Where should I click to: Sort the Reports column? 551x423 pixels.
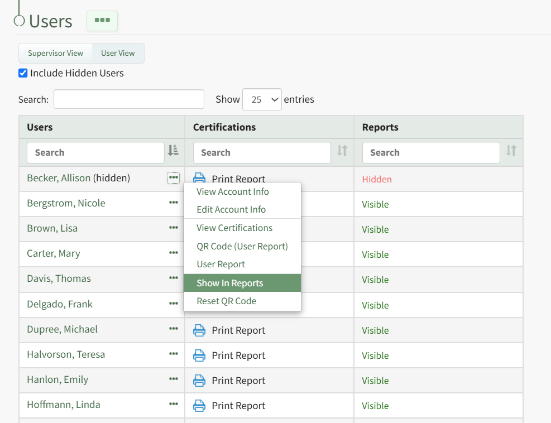pos(511,151)
